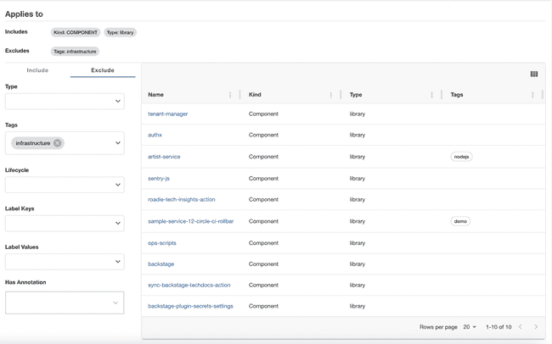
Task: Expand the Type filter dropdown
Action: (117, 101)
